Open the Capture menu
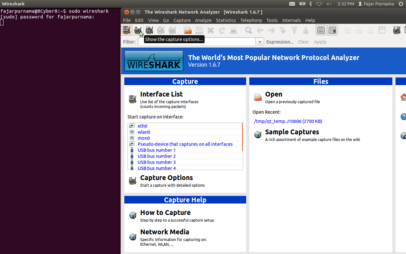 pos(182,20)
